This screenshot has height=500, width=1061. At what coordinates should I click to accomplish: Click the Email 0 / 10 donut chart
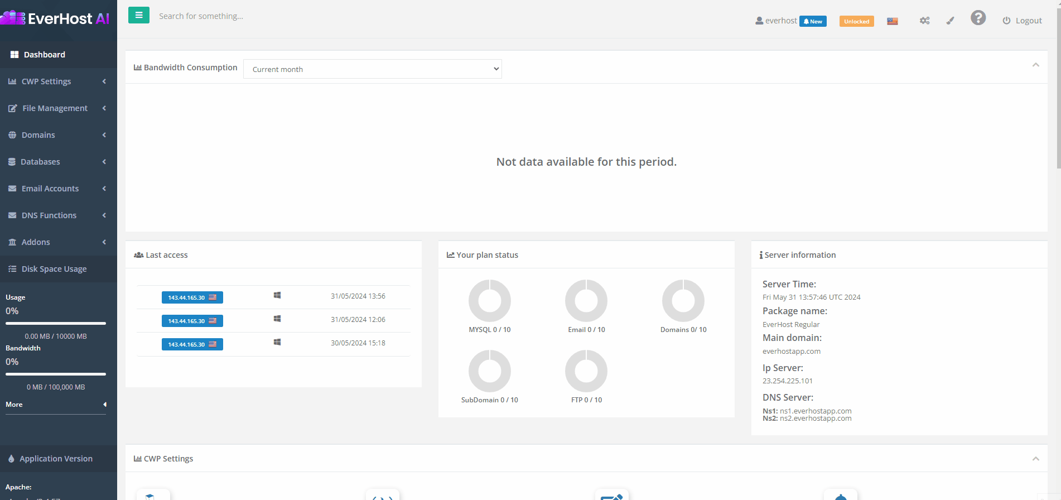pos(586,301)
